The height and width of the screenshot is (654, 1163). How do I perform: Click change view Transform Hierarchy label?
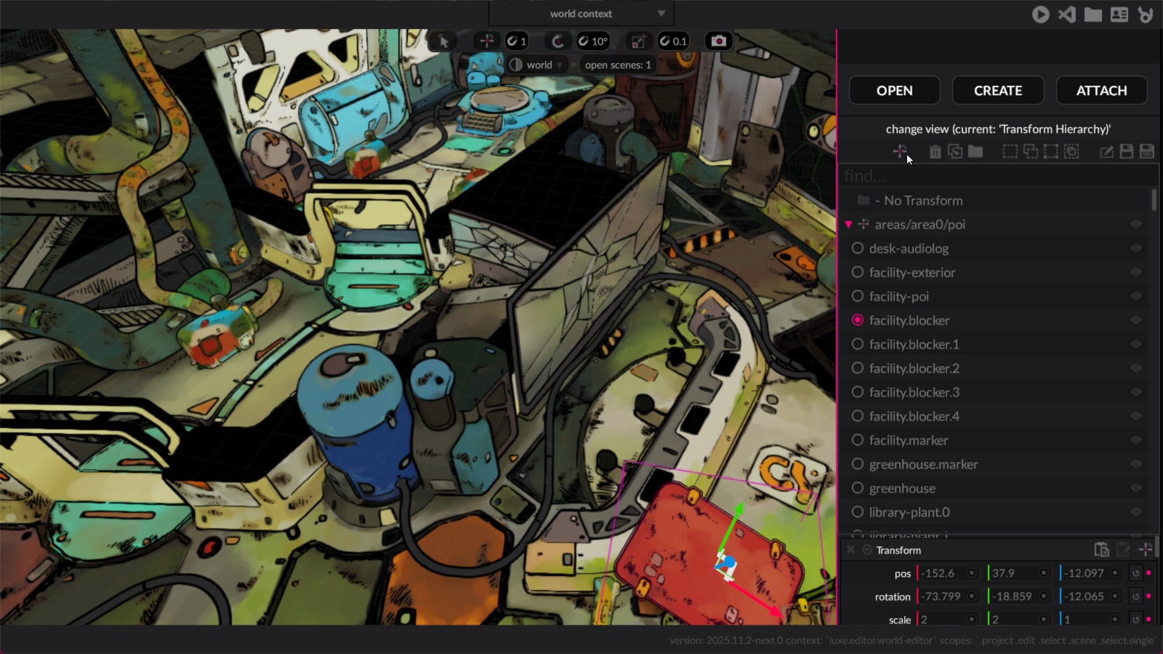pos(998,129)
